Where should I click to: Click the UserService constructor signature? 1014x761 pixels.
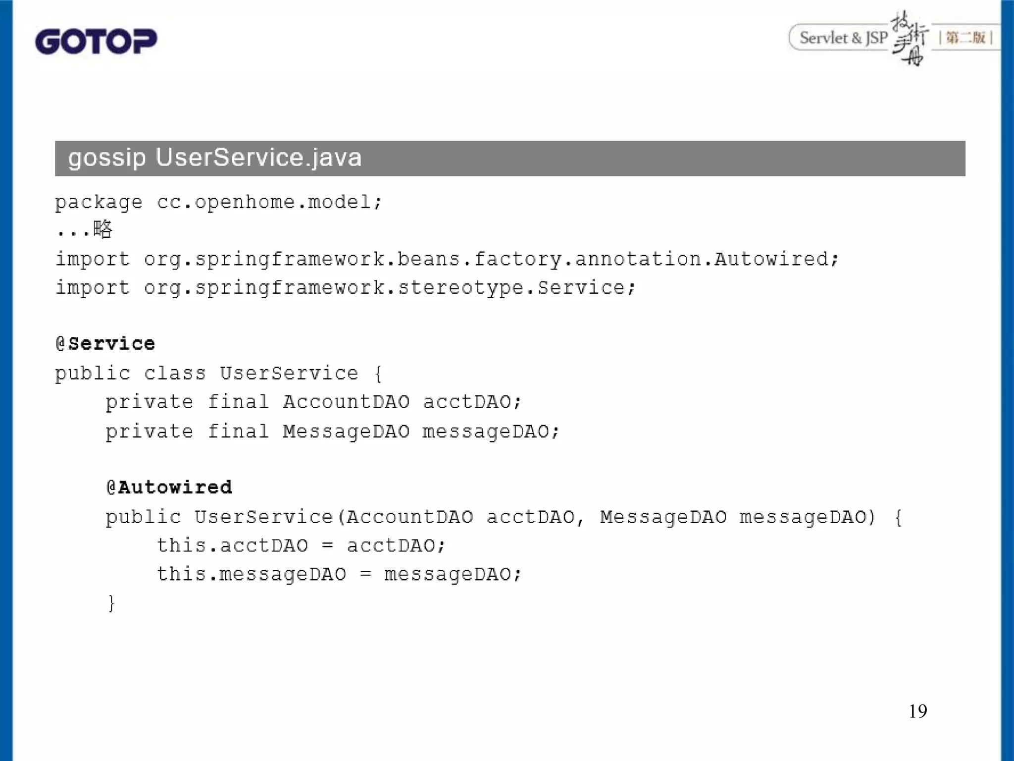click(x=504, y=517)
